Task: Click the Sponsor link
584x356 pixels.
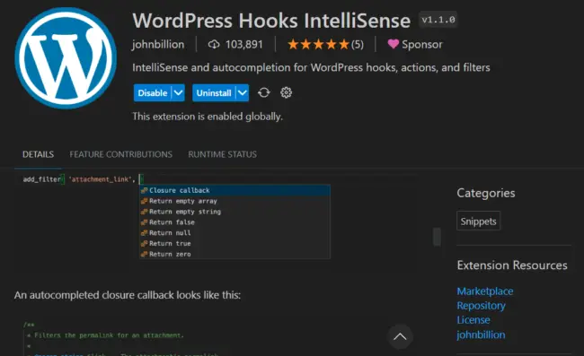Action: (x=422, y=44)
